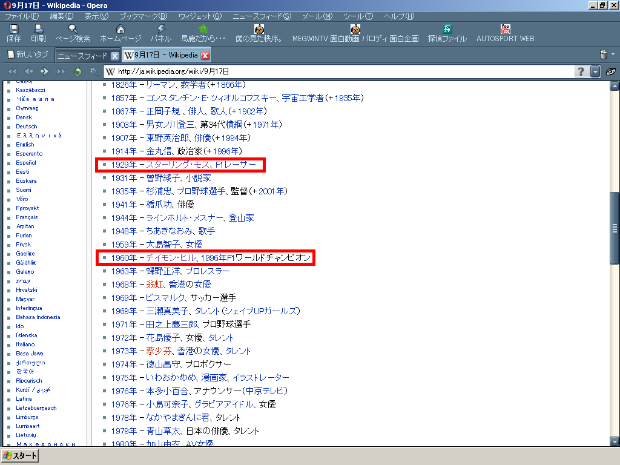Viewport: 620px width, 465px height.
Task: Click the Save (保存) toolbar icon
Action: tap(13, 29)
